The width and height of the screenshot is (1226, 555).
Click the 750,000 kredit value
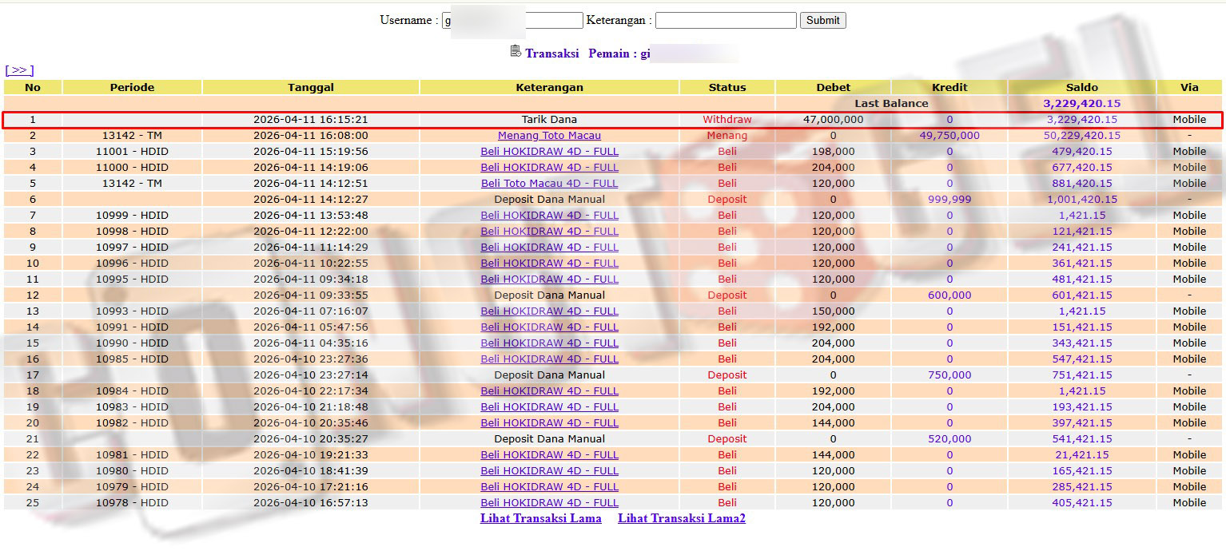[x=949, y=375]
